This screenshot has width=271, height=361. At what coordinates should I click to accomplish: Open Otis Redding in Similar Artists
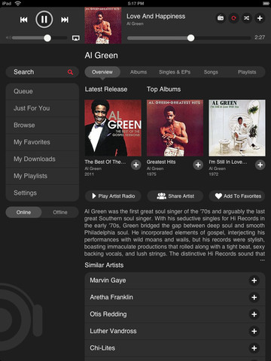tap(175, 314)
